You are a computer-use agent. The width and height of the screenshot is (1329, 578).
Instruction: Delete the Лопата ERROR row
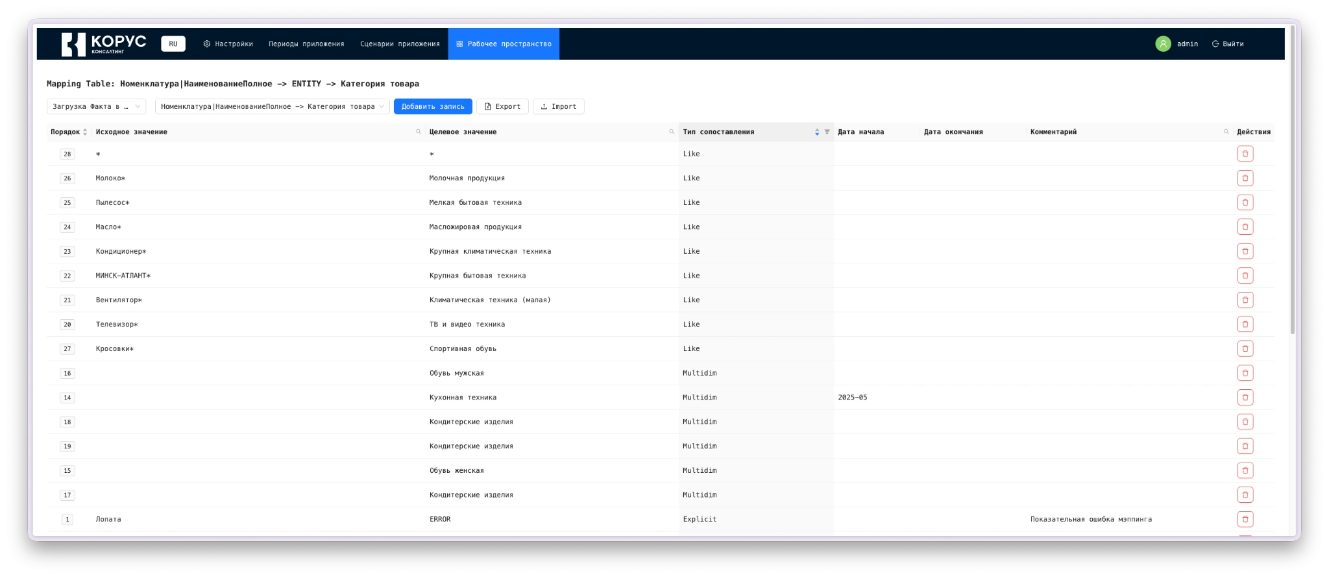[1245, 519]
